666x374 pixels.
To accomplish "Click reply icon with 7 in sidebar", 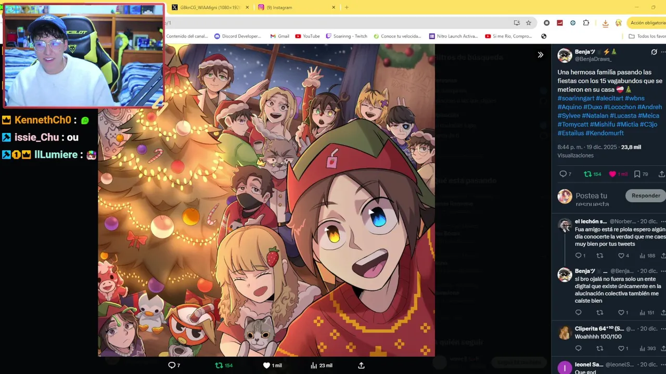I will pyautogui.click(x=565, y=174).
